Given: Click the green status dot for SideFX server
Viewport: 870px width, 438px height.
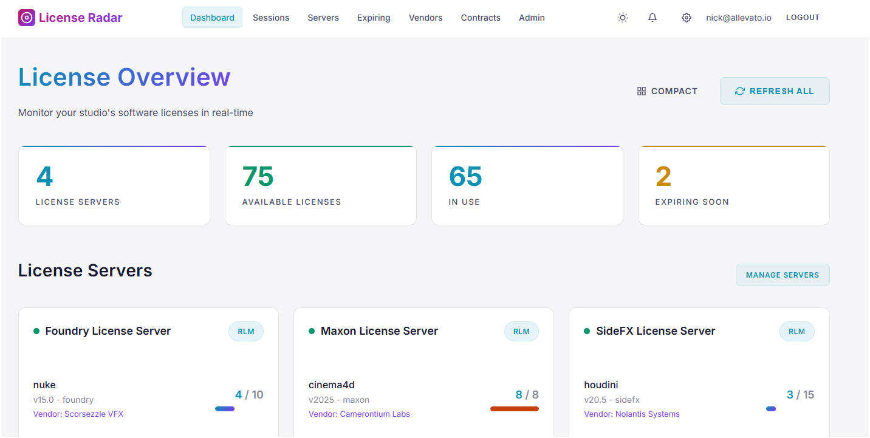Looking at the screenshot, I should click(x=587, y=331).
